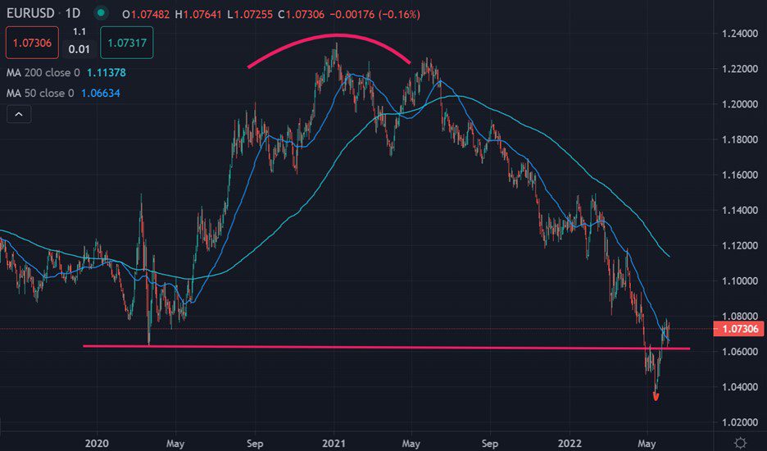Click the small red arrow marker at the low
767x451 pixels.
pos(656,397)
